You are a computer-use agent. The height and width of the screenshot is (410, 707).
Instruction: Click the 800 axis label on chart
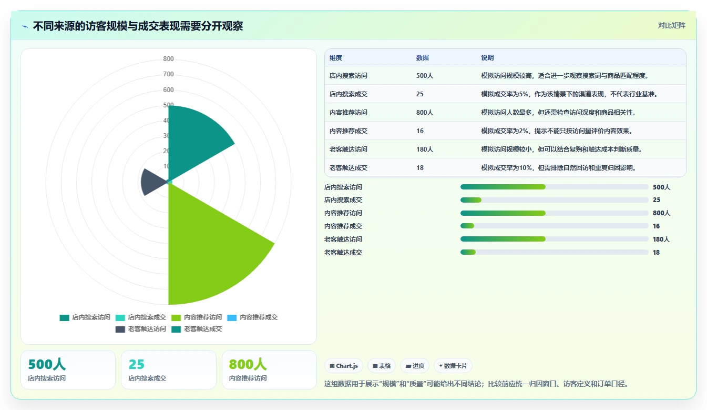point(168,59)
